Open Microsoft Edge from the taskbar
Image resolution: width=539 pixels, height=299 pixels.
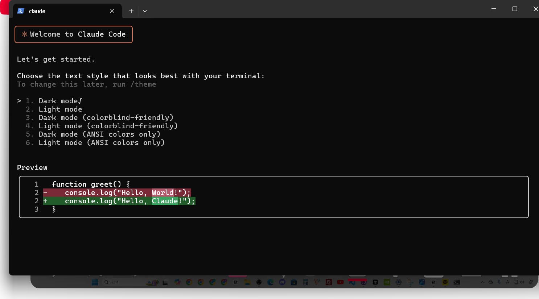pyautogui.click(x=271, y=282)
